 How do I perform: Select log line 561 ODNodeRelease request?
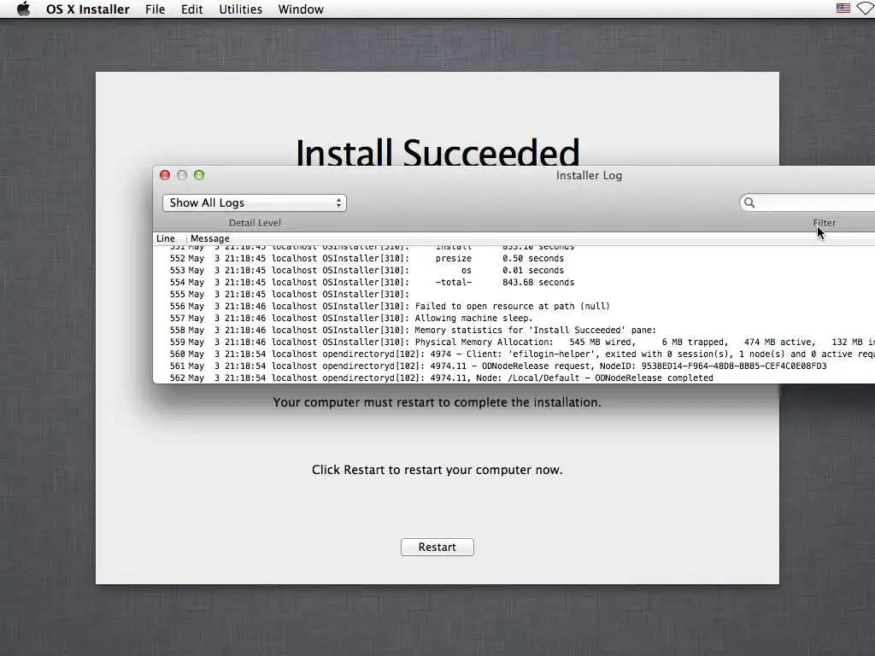514,366
